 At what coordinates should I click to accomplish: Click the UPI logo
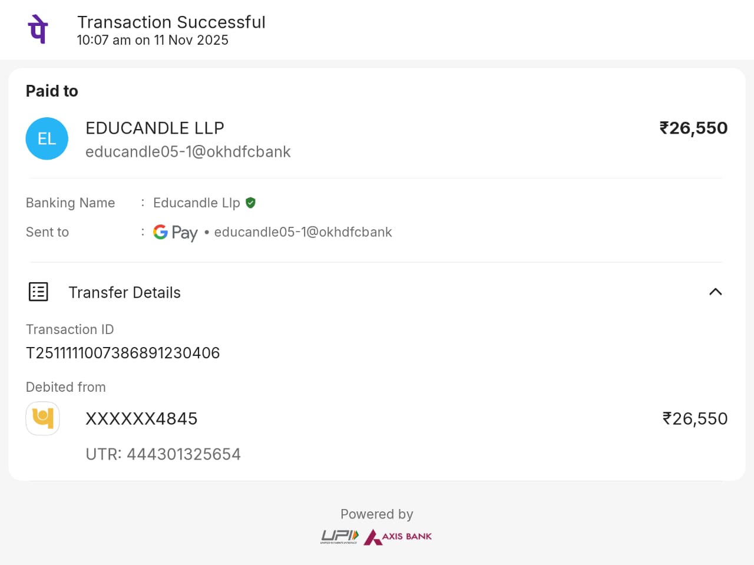pyautogui.click(x=339, y=536)
